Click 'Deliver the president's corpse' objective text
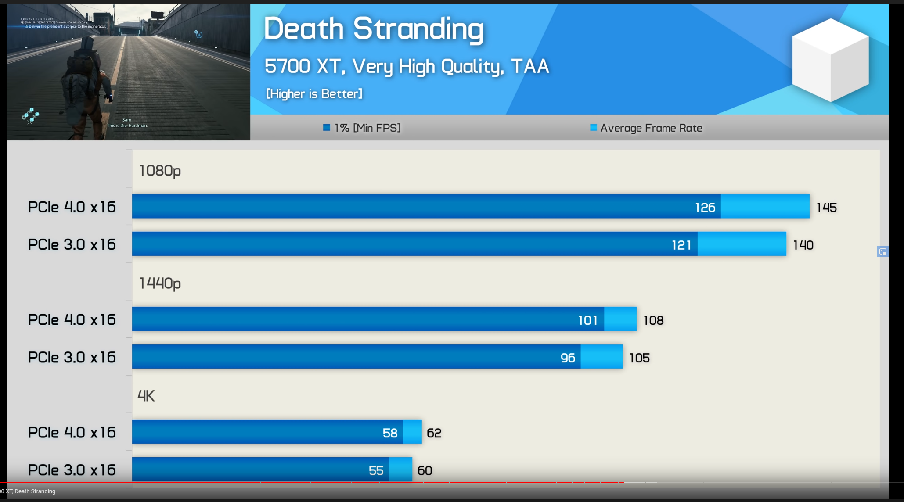Image resolution: width=904 pixels, height=502 pixels. pyautogui.click(x=67, y=27)
